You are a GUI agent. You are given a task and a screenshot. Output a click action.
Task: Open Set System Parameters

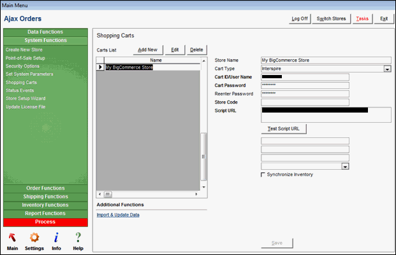pyautogui.click(x=29, y=74)
